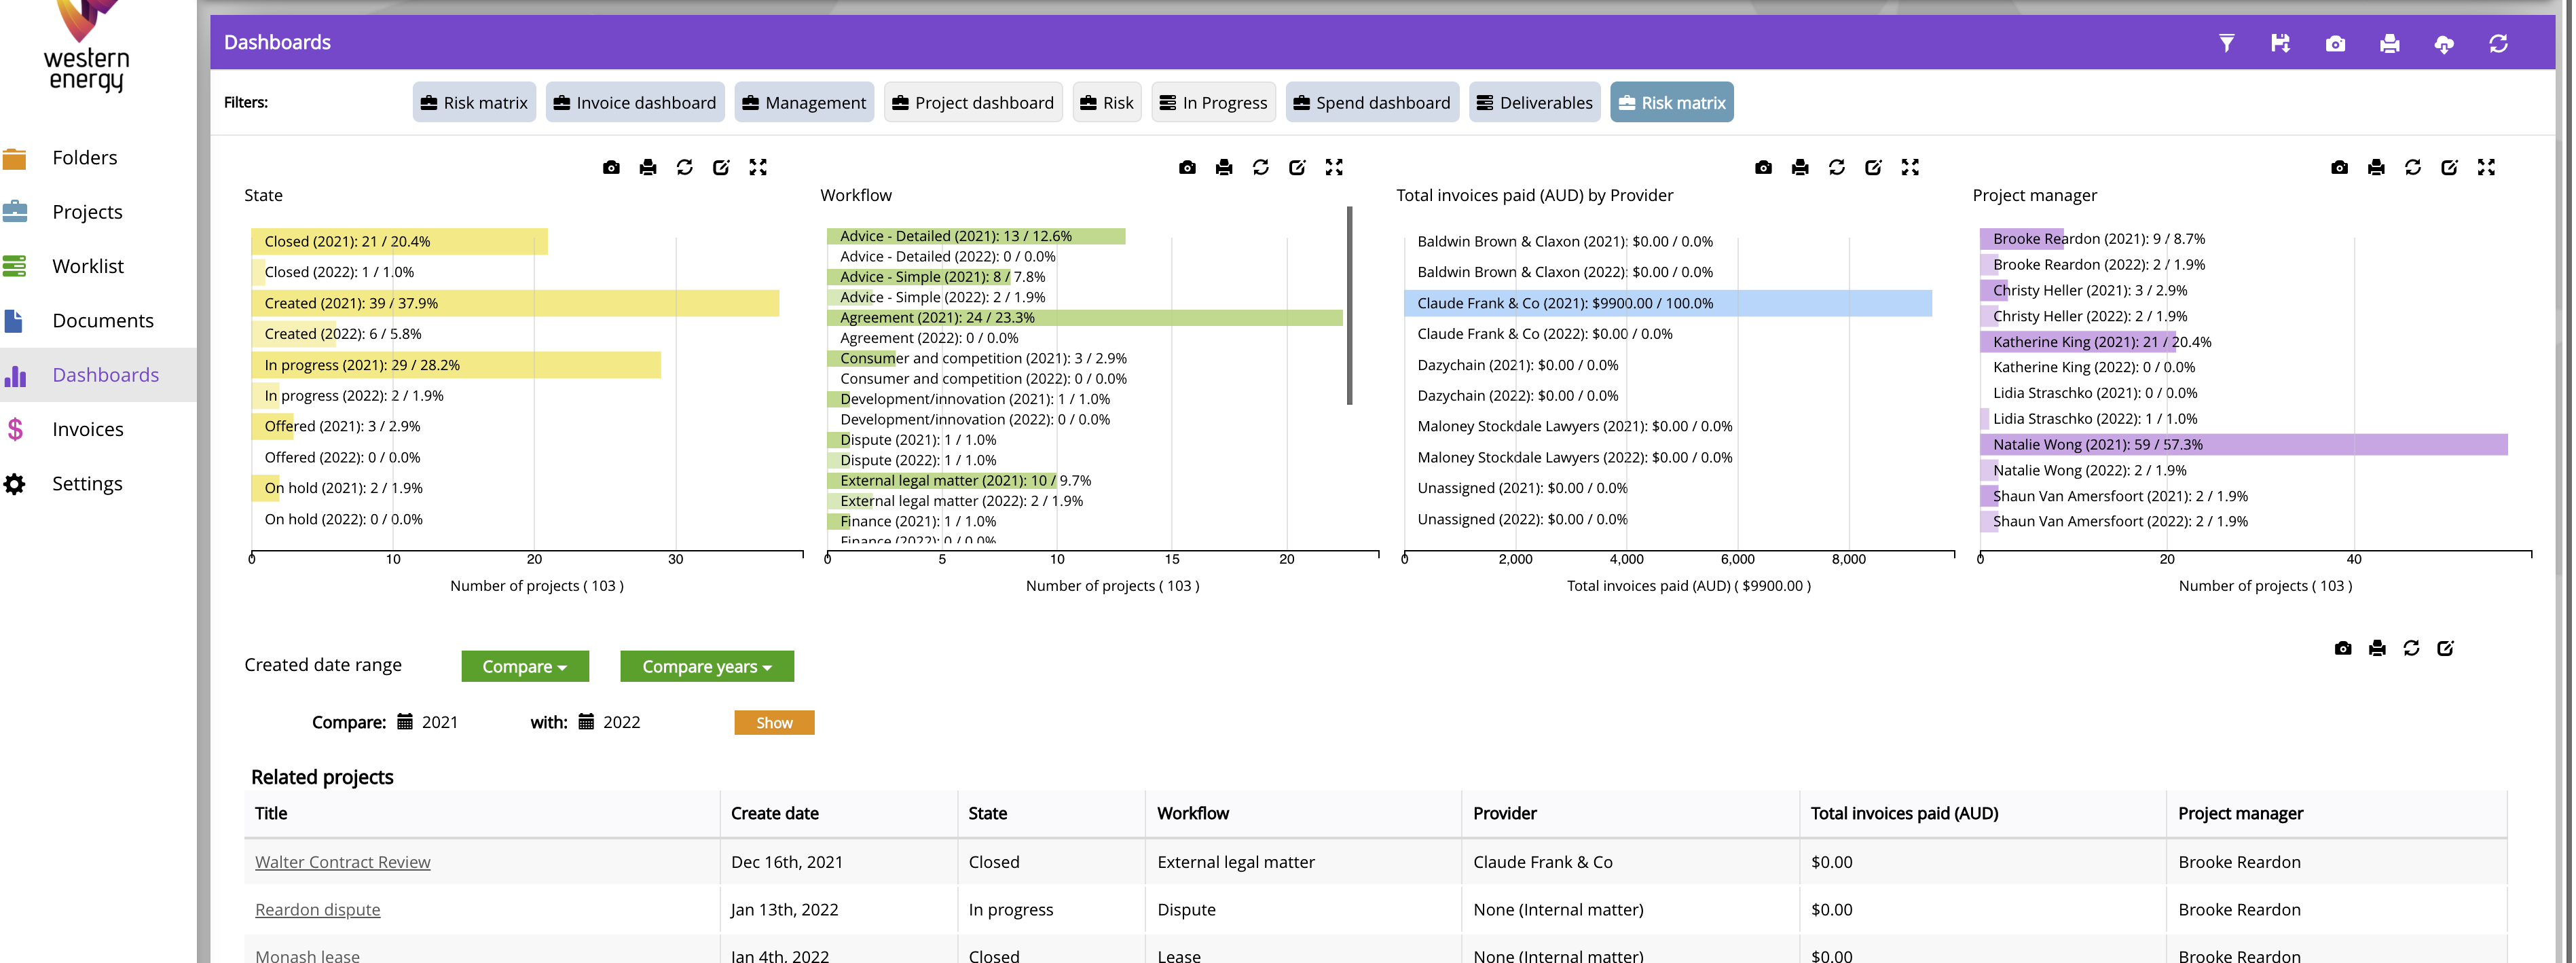Print the Created date range panel

[2377, 648]
